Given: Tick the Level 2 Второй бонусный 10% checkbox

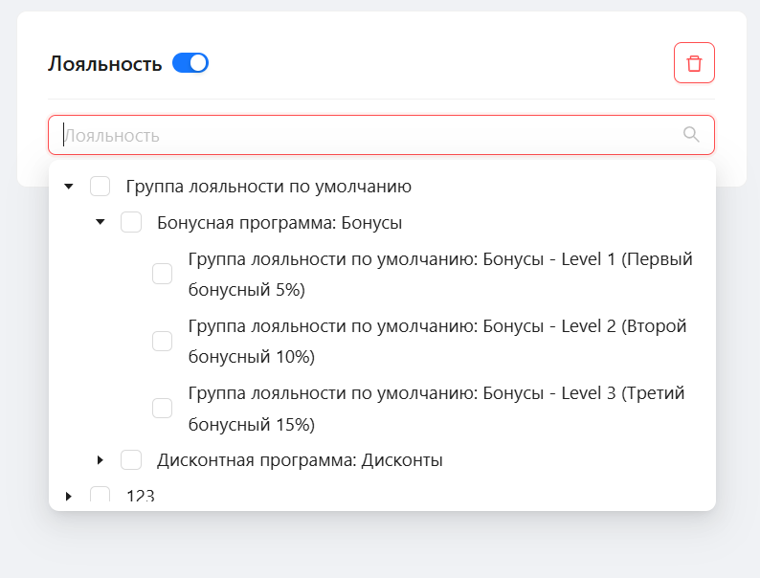Looking at the screenshot, I should (162, 341).
